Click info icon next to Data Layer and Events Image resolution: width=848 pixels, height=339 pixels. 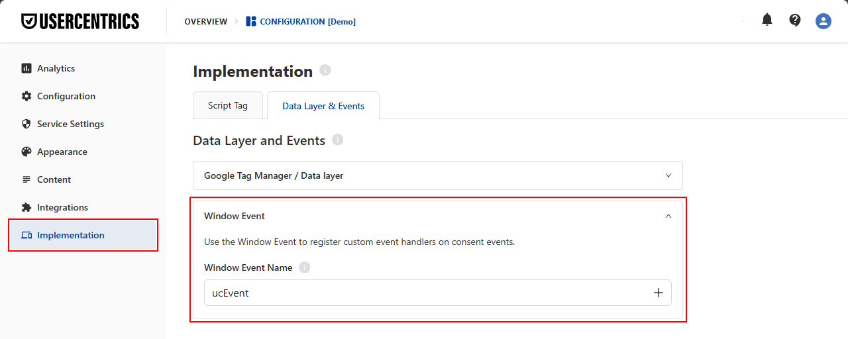coord(337,140)
